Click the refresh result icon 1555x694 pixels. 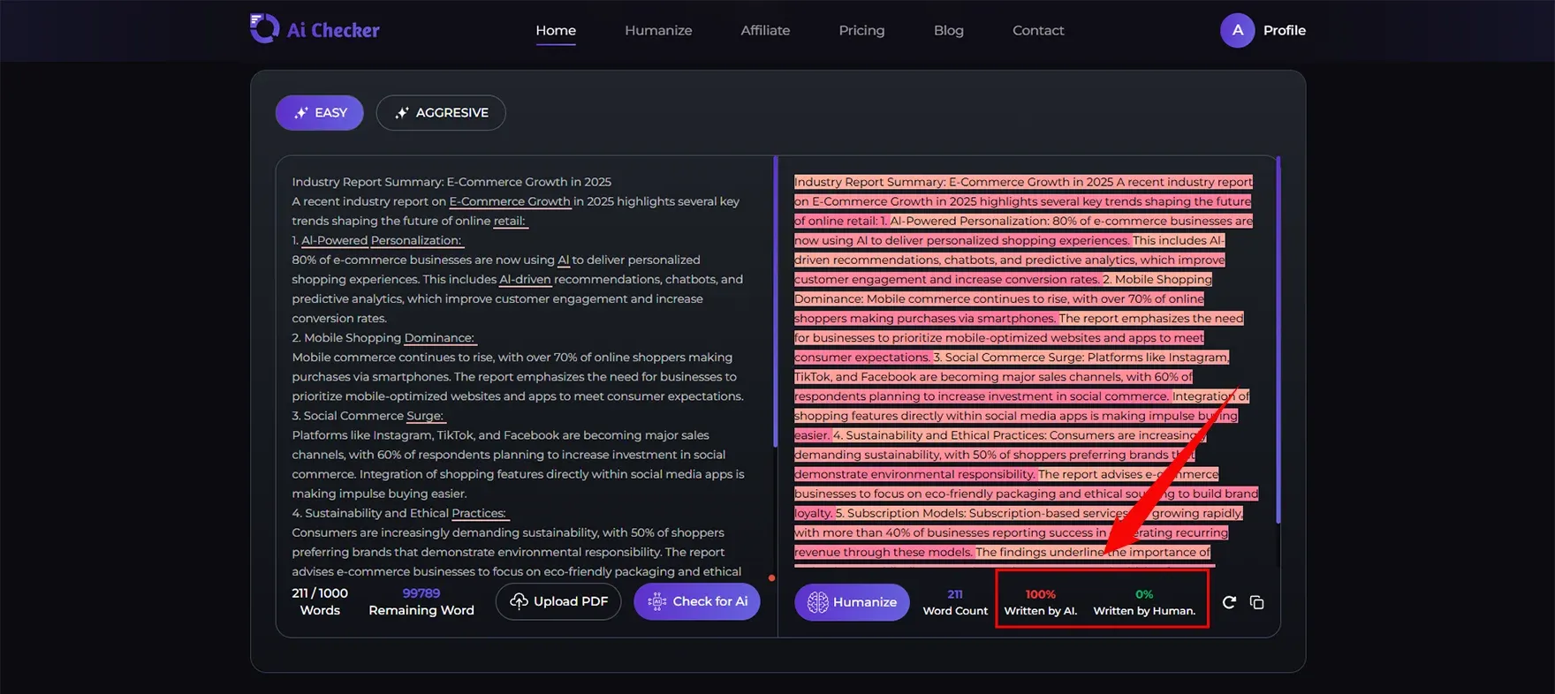coord(1229,602)
